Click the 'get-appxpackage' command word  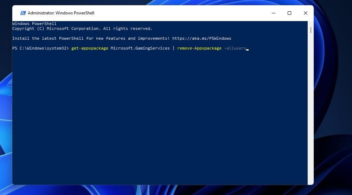point(90,48)
